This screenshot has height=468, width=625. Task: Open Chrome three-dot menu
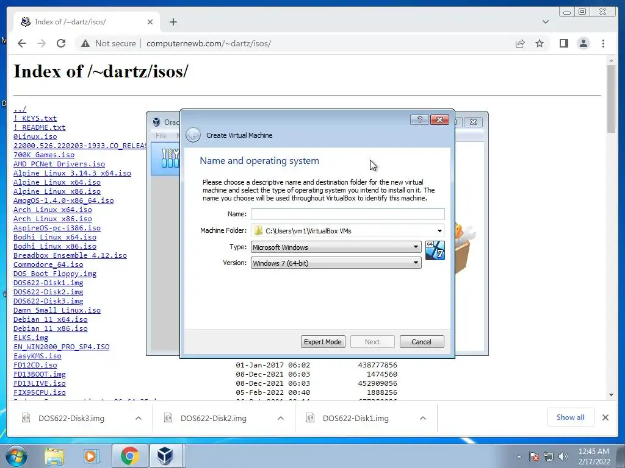(603, 43)
